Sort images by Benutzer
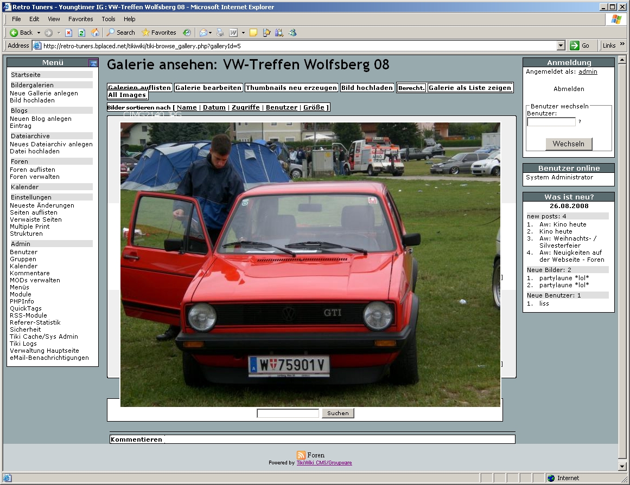Viewport: 630px width, 485px height. click(282, 107)
